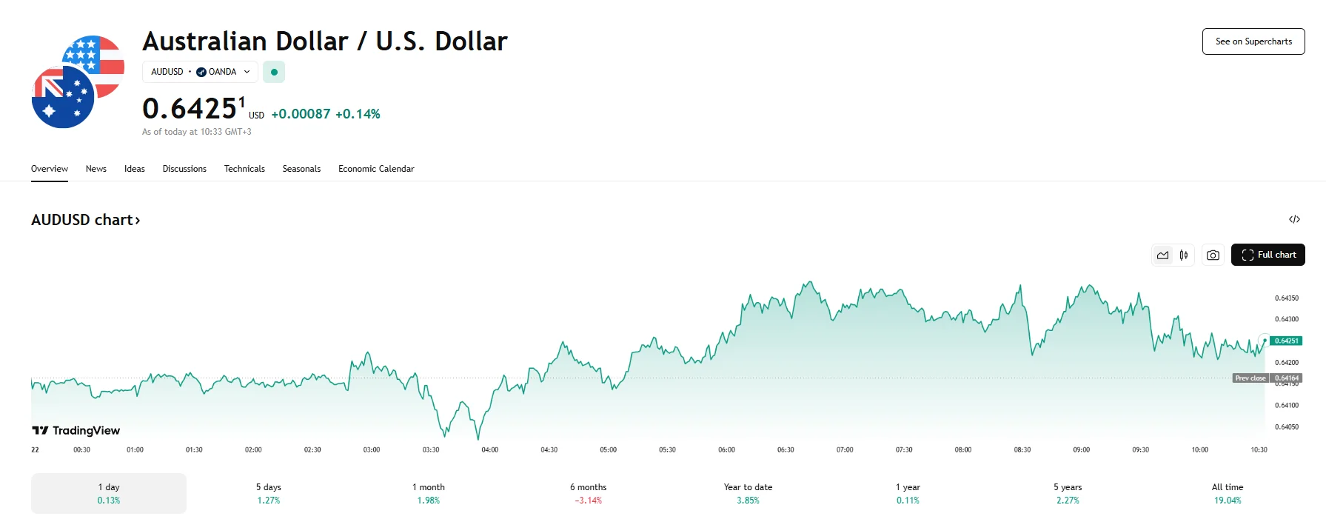Switch to area chart view icon
This screenshot has height=522, width=1326.
pos(1163,255)
